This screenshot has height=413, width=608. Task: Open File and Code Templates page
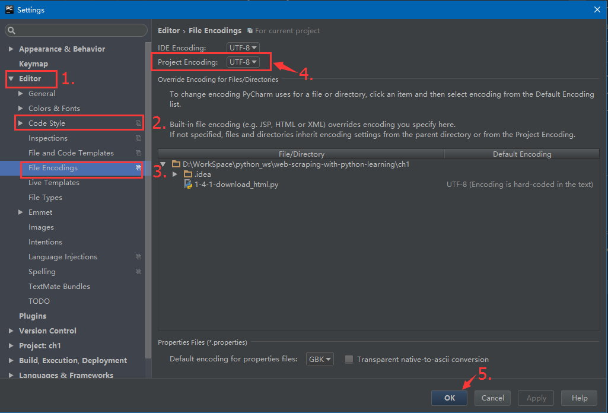click(x=71, y=153)
